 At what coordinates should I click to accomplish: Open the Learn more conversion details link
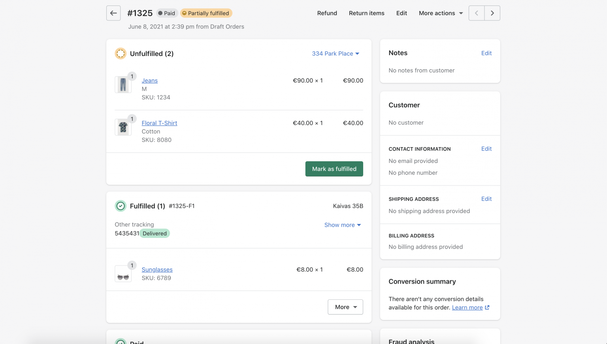tap(468, 307)
